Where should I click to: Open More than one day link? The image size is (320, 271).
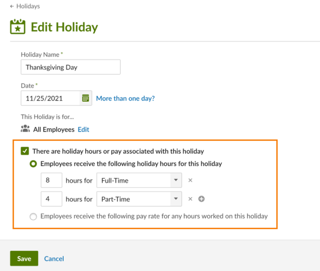(x=125, y=98)
